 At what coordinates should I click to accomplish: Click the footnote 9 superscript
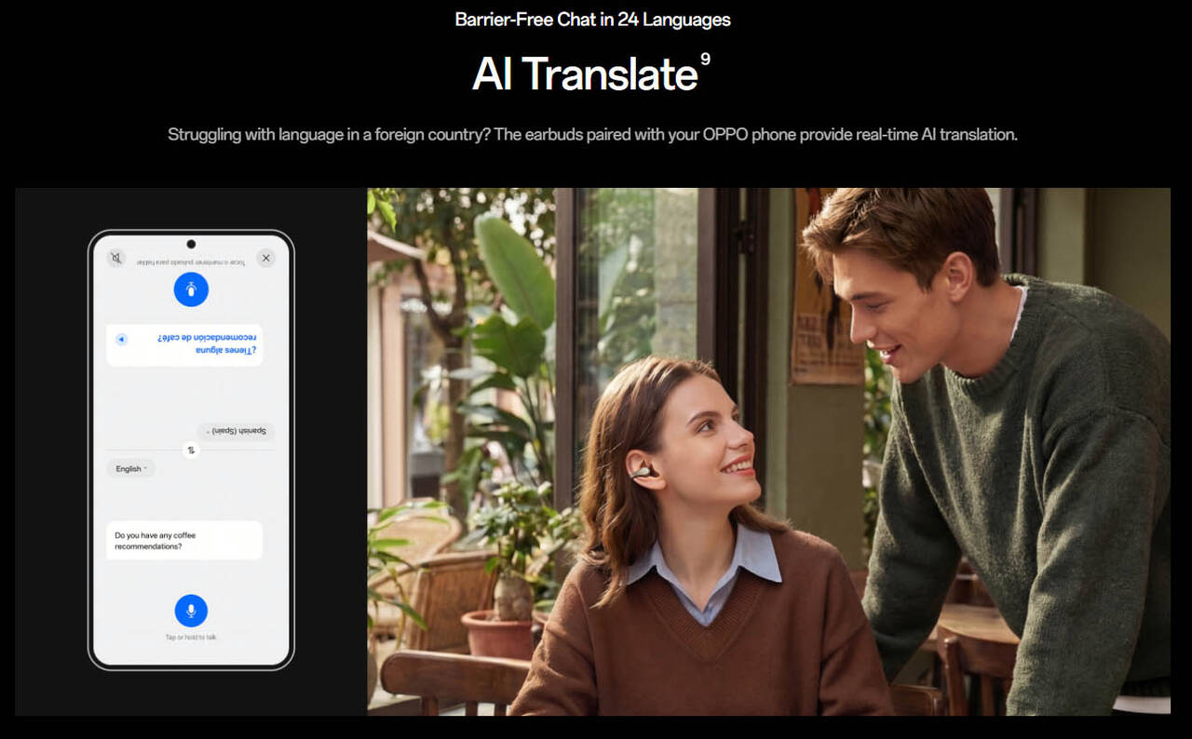point(705,60)
